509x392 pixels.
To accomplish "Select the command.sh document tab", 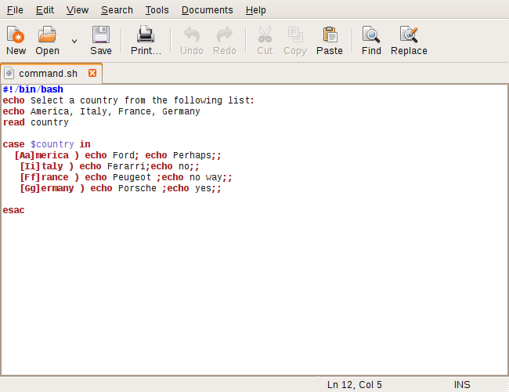I will 51,74.
